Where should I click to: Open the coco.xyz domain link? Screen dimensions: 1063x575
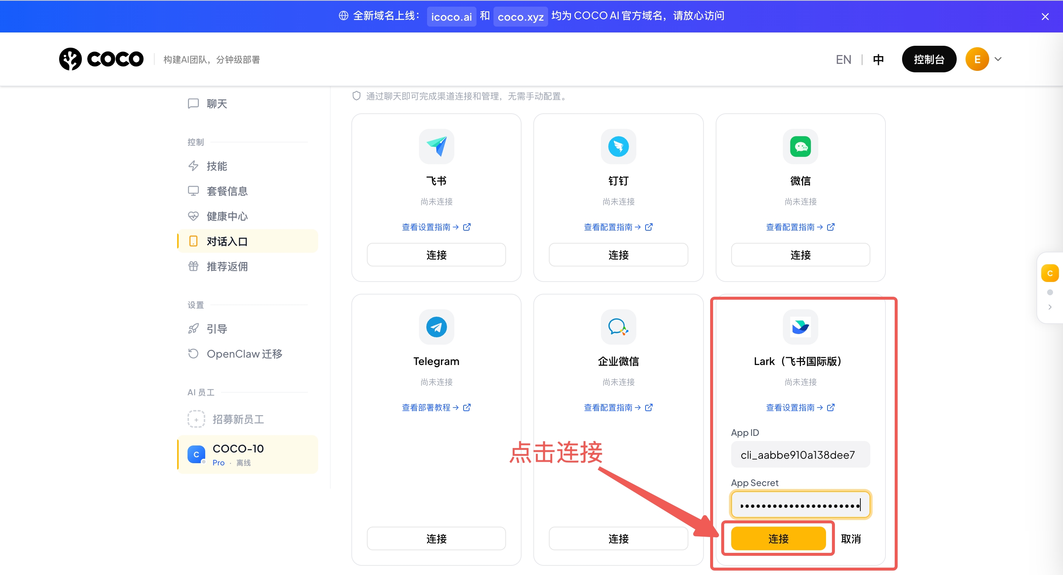tap(520, 17)
